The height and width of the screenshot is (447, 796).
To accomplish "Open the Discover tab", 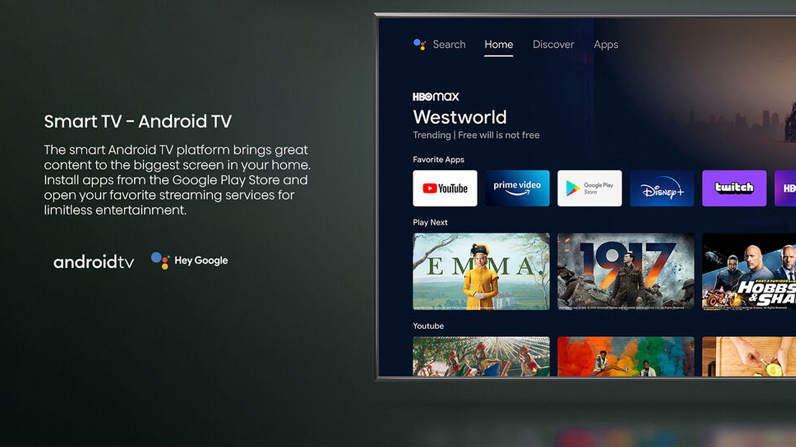I will tap(553, 45).
